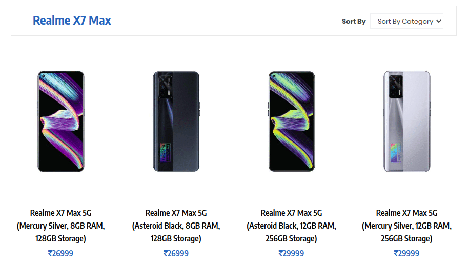Open Asteroid Black 12GB RAM phone image
Viewport: 469px width, 264px height.
coord(291,121)
